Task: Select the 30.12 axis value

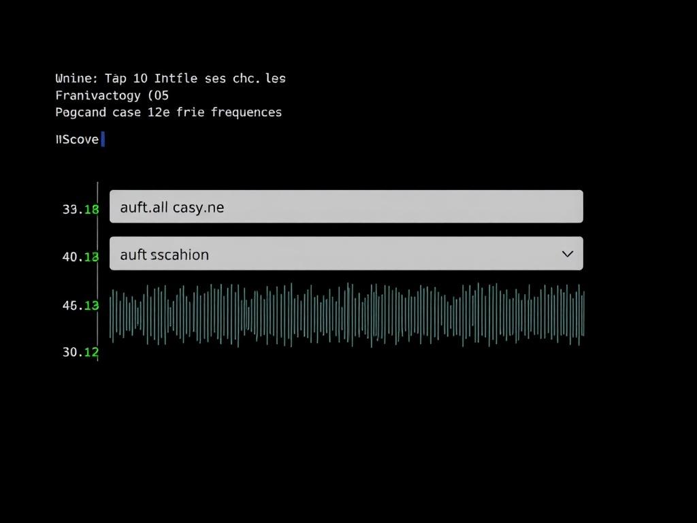Action: [80, 352]
